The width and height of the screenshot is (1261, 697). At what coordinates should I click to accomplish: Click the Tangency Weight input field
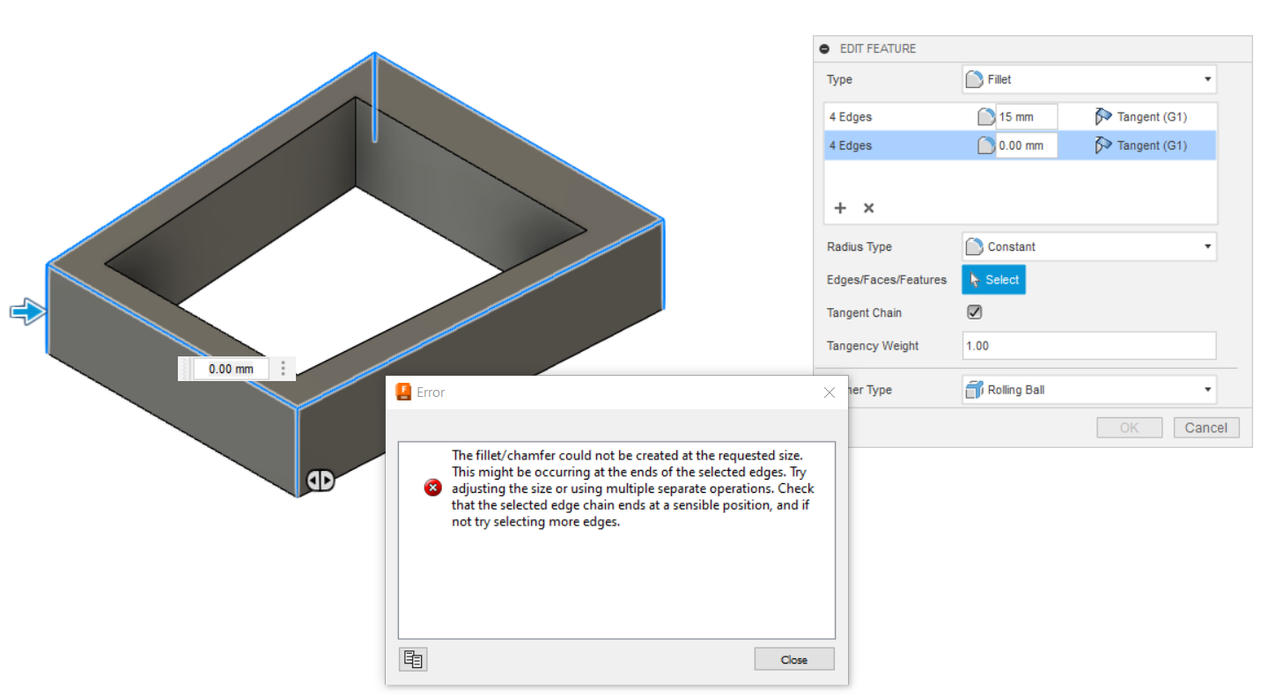click(x=1088, y=346)
